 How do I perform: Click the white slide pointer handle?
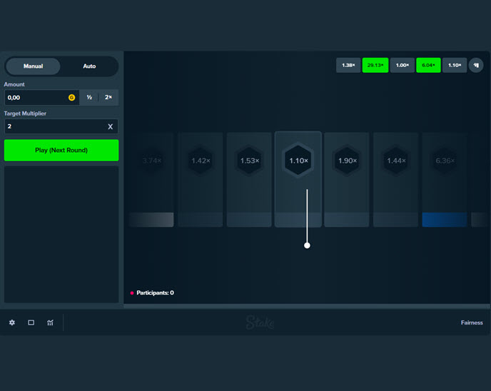point(307,245)
